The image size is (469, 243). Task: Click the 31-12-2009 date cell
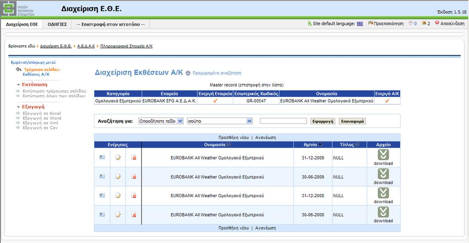(x=313, y=158)
